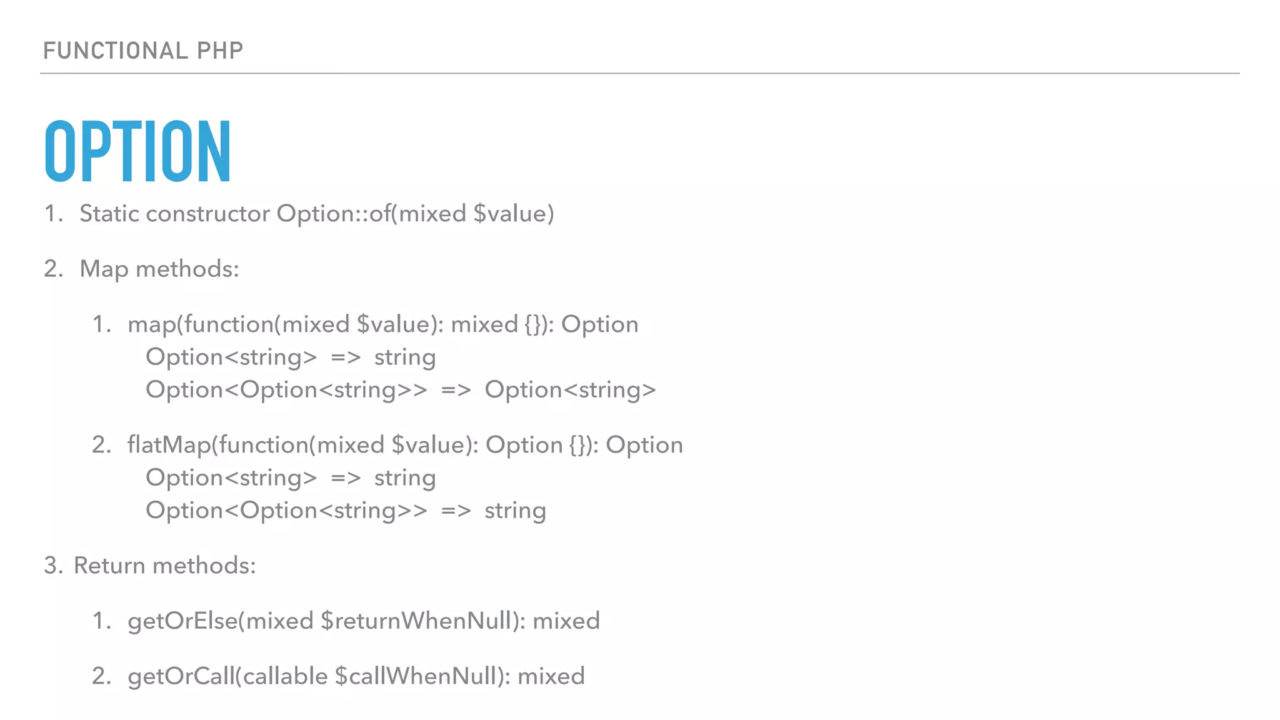Click the line ending in "=> Option<string>"
The image size is (1280, 720).
click(401, 390)
